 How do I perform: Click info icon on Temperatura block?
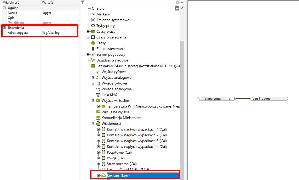coord(199,99)
